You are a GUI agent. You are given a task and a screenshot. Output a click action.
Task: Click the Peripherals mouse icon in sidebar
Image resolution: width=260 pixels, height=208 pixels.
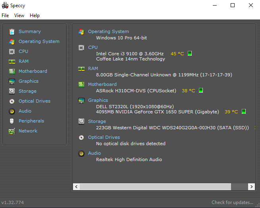tap(12, 121)
